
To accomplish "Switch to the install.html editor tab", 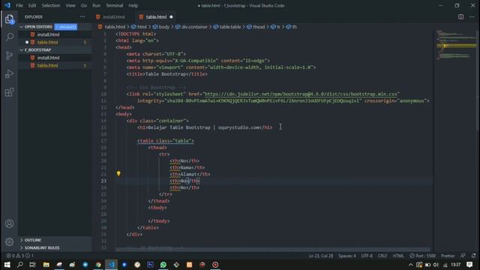I will click(113, 16).
